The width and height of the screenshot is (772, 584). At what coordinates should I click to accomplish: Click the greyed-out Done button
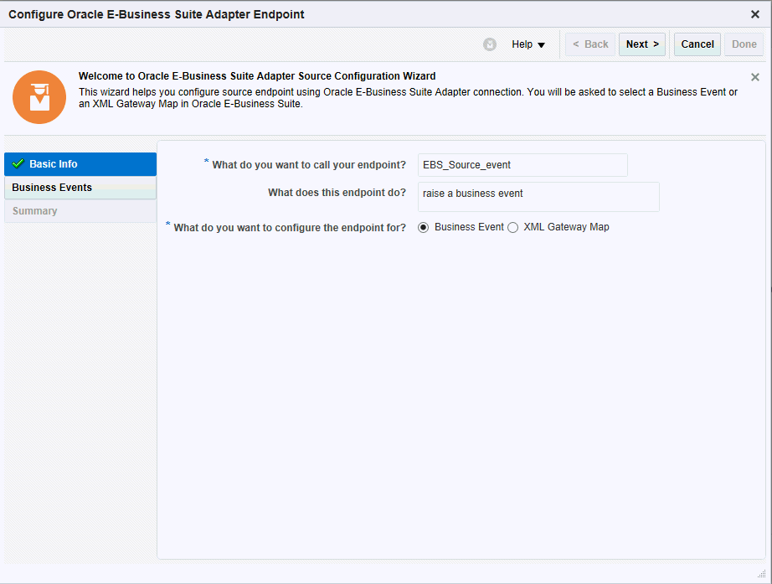[x=744, y=44]
